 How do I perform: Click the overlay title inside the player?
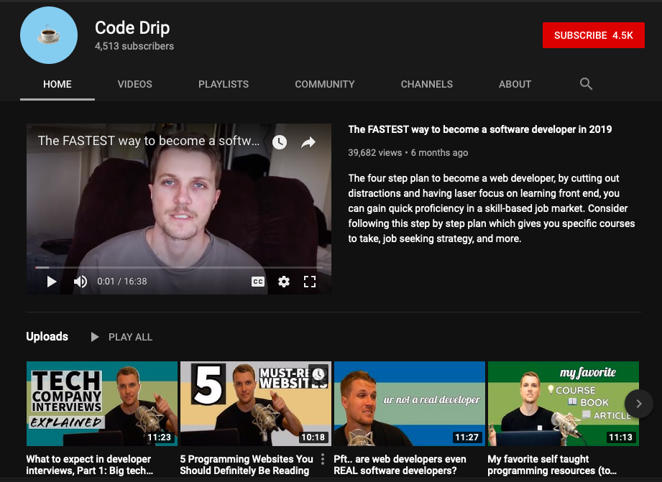point(149,141)
